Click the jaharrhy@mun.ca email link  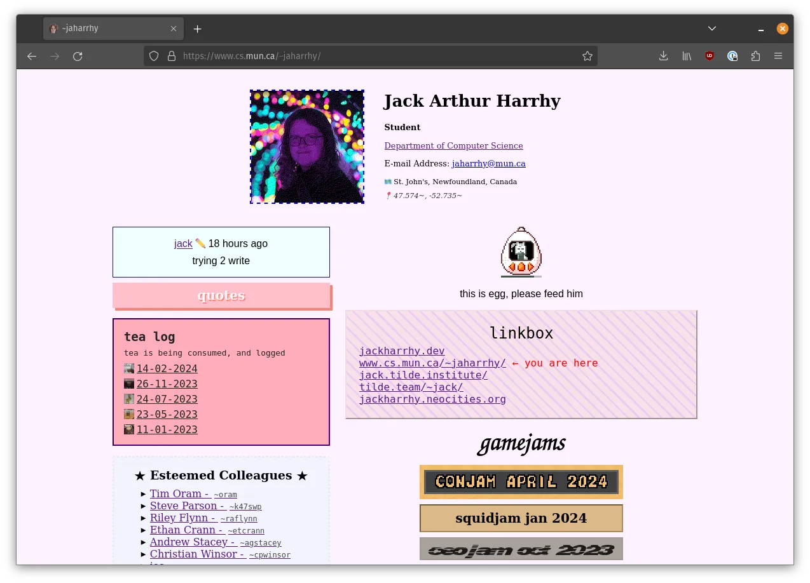[488, 164]
